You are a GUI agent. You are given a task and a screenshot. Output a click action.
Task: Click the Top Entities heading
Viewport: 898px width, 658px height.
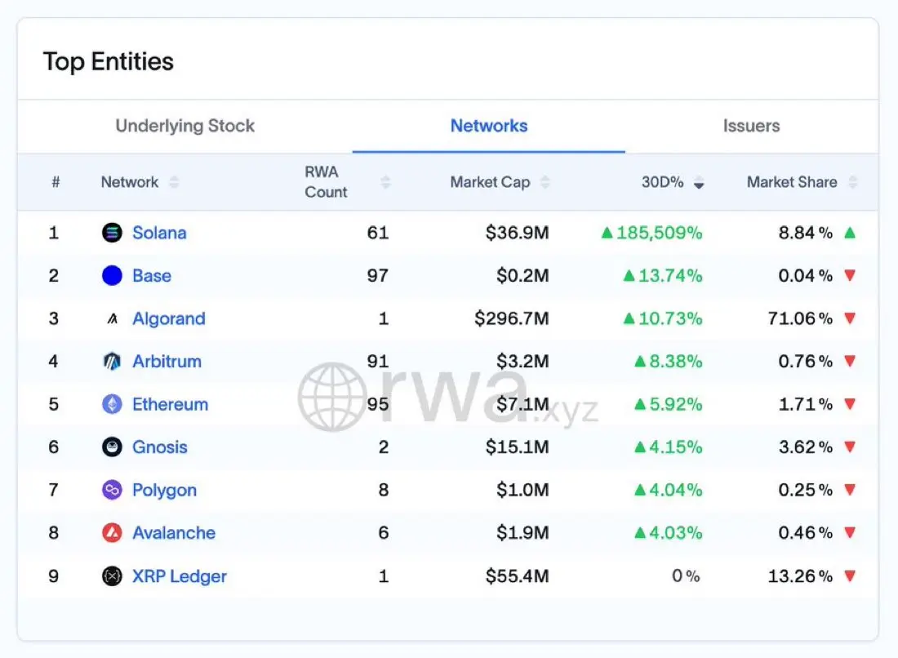click(109, 61)
